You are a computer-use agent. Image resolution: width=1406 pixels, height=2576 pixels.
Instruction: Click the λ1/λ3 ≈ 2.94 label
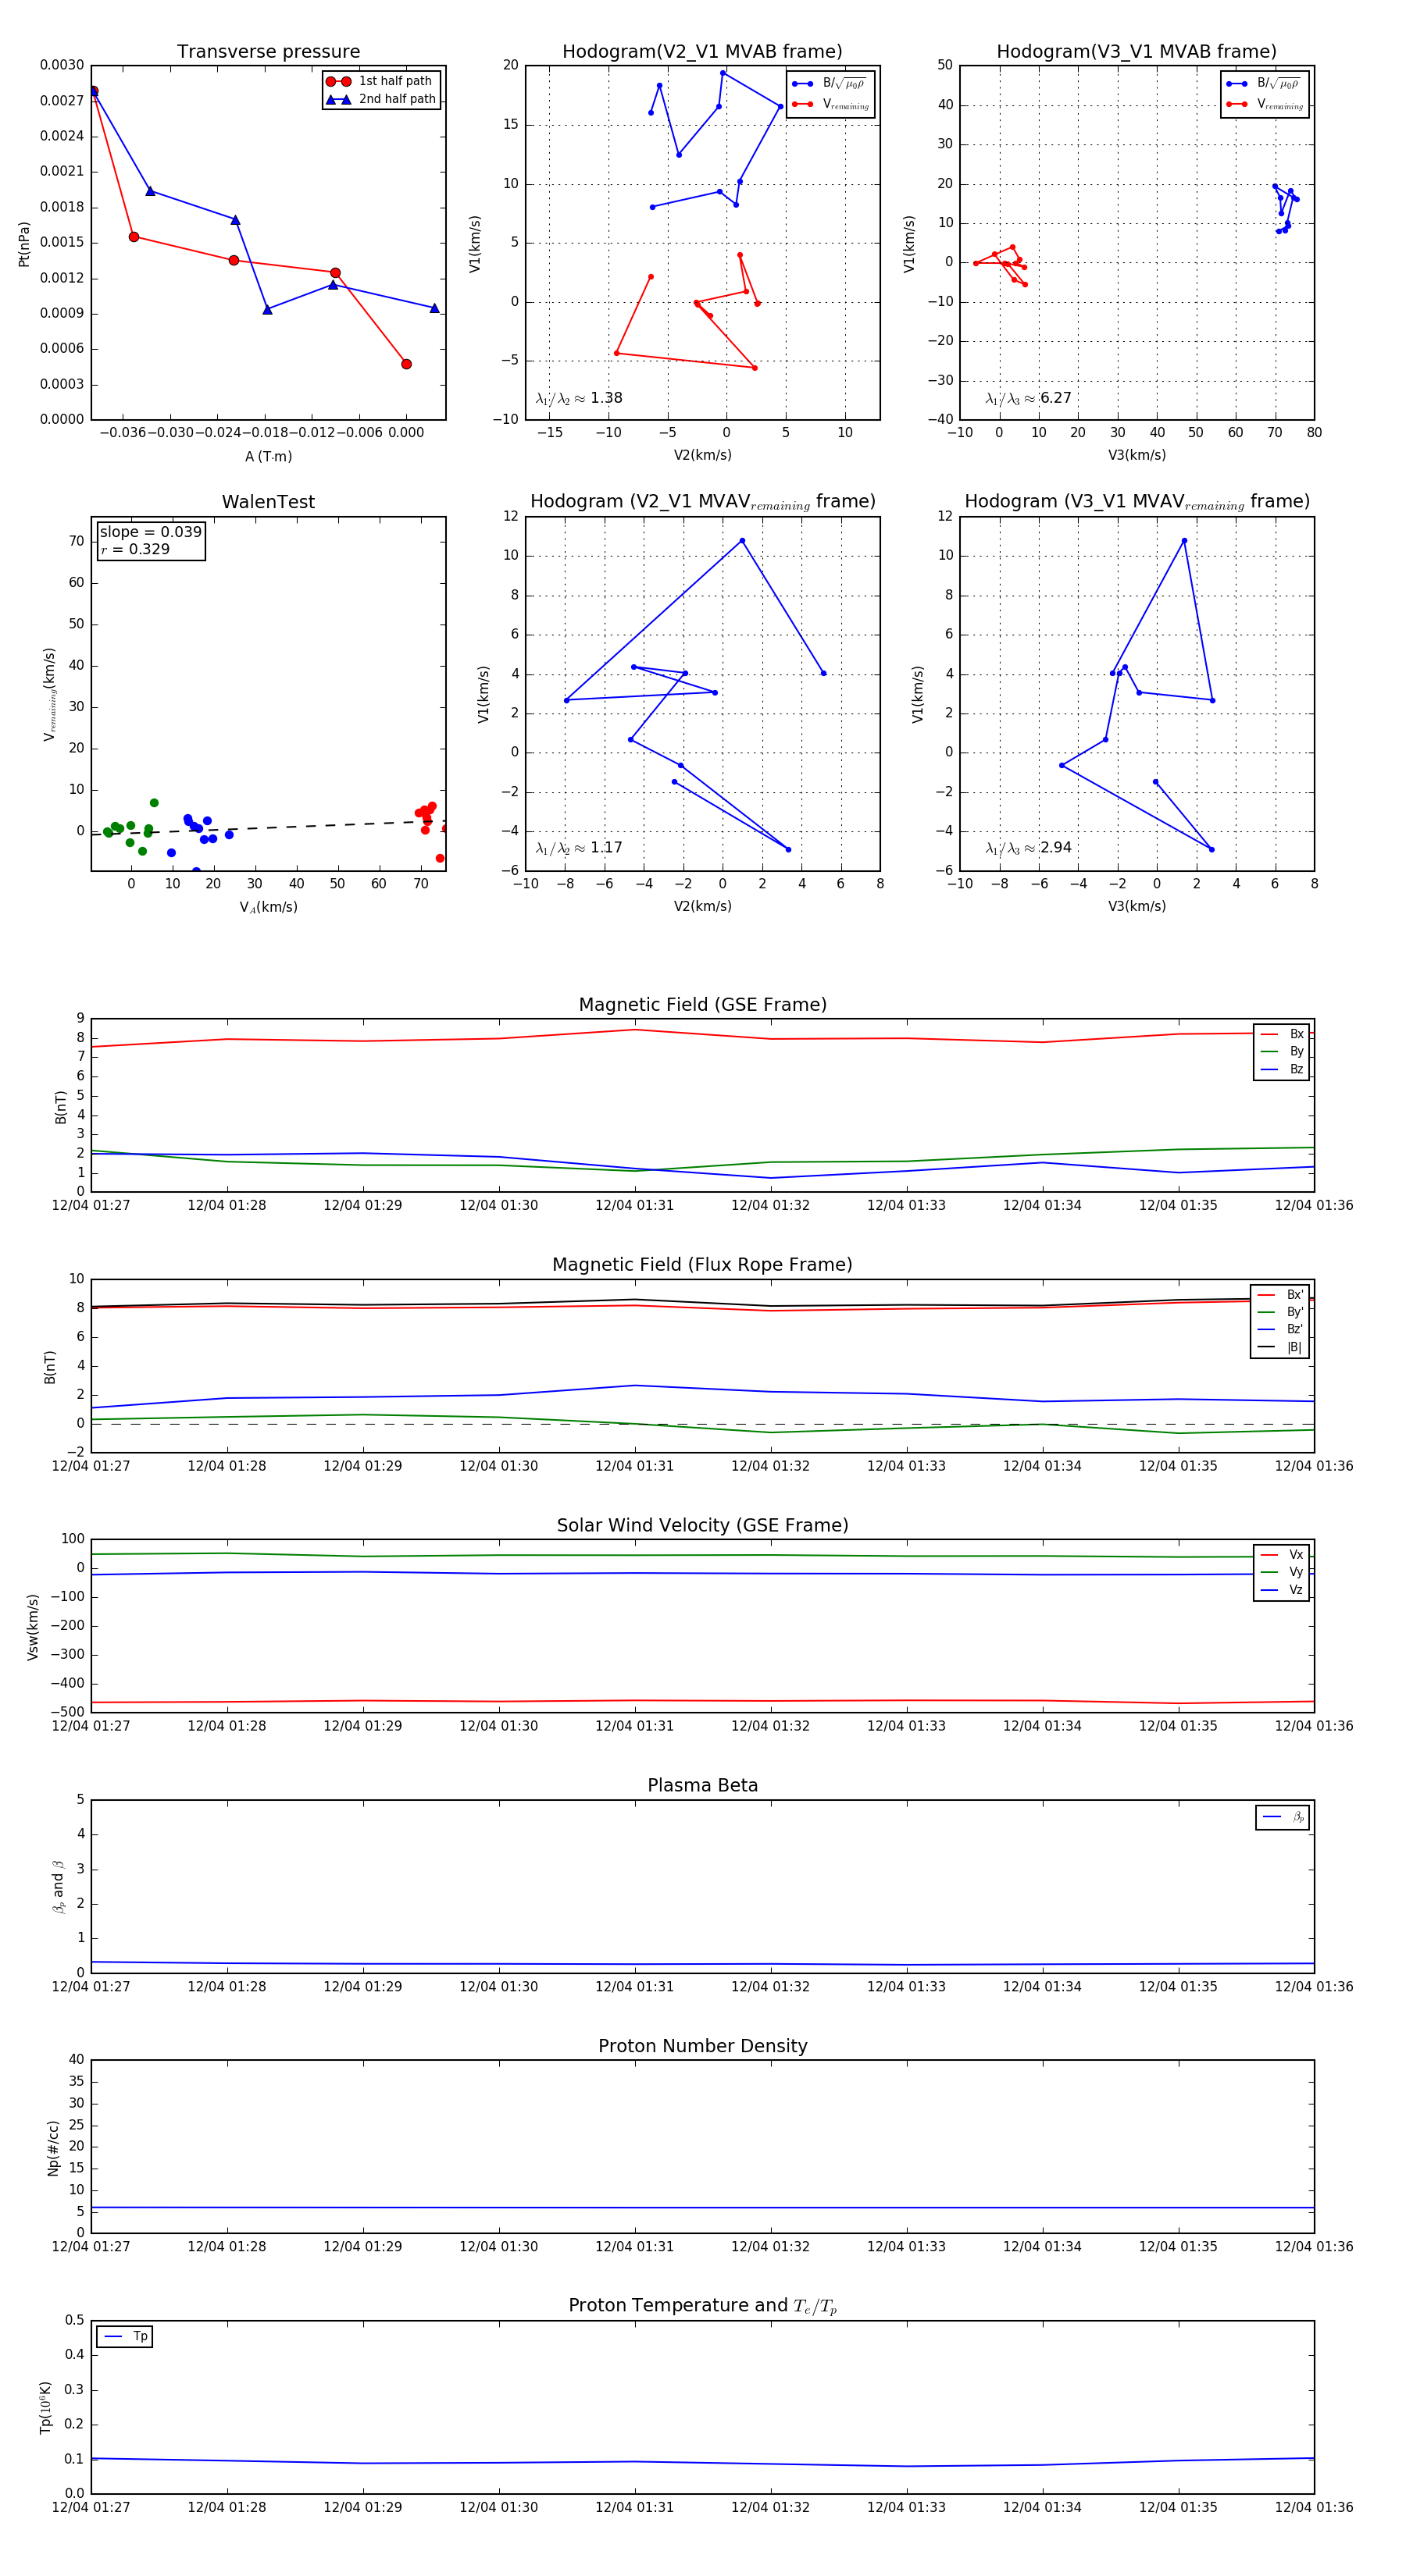(1028, 848)
